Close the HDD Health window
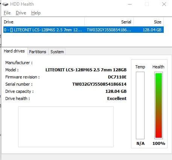Screen dimensions: 172x160 (164, 4)
